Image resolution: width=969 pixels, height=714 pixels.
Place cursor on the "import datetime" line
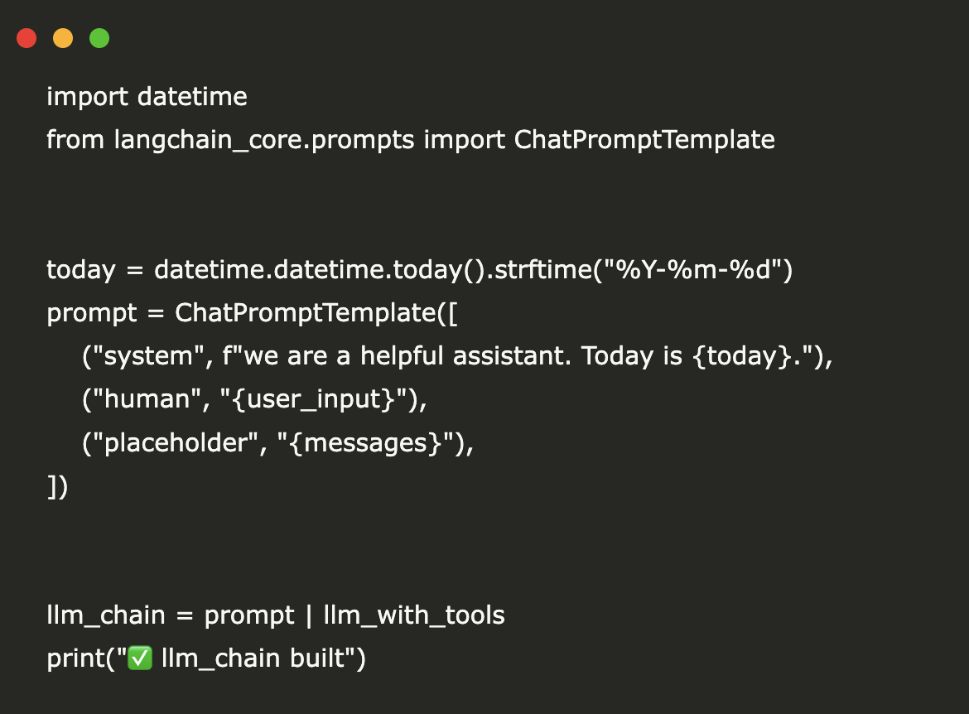click(x=147, y=97)
